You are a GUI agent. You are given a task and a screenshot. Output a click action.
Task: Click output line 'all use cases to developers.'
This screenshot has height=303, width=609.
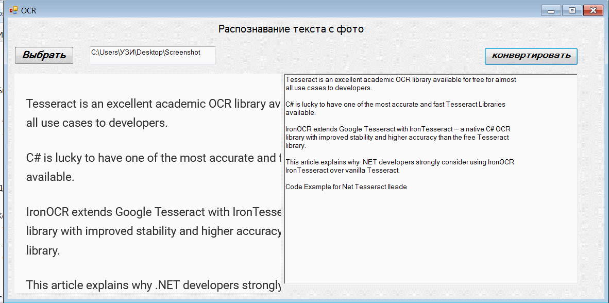(329, 88)
